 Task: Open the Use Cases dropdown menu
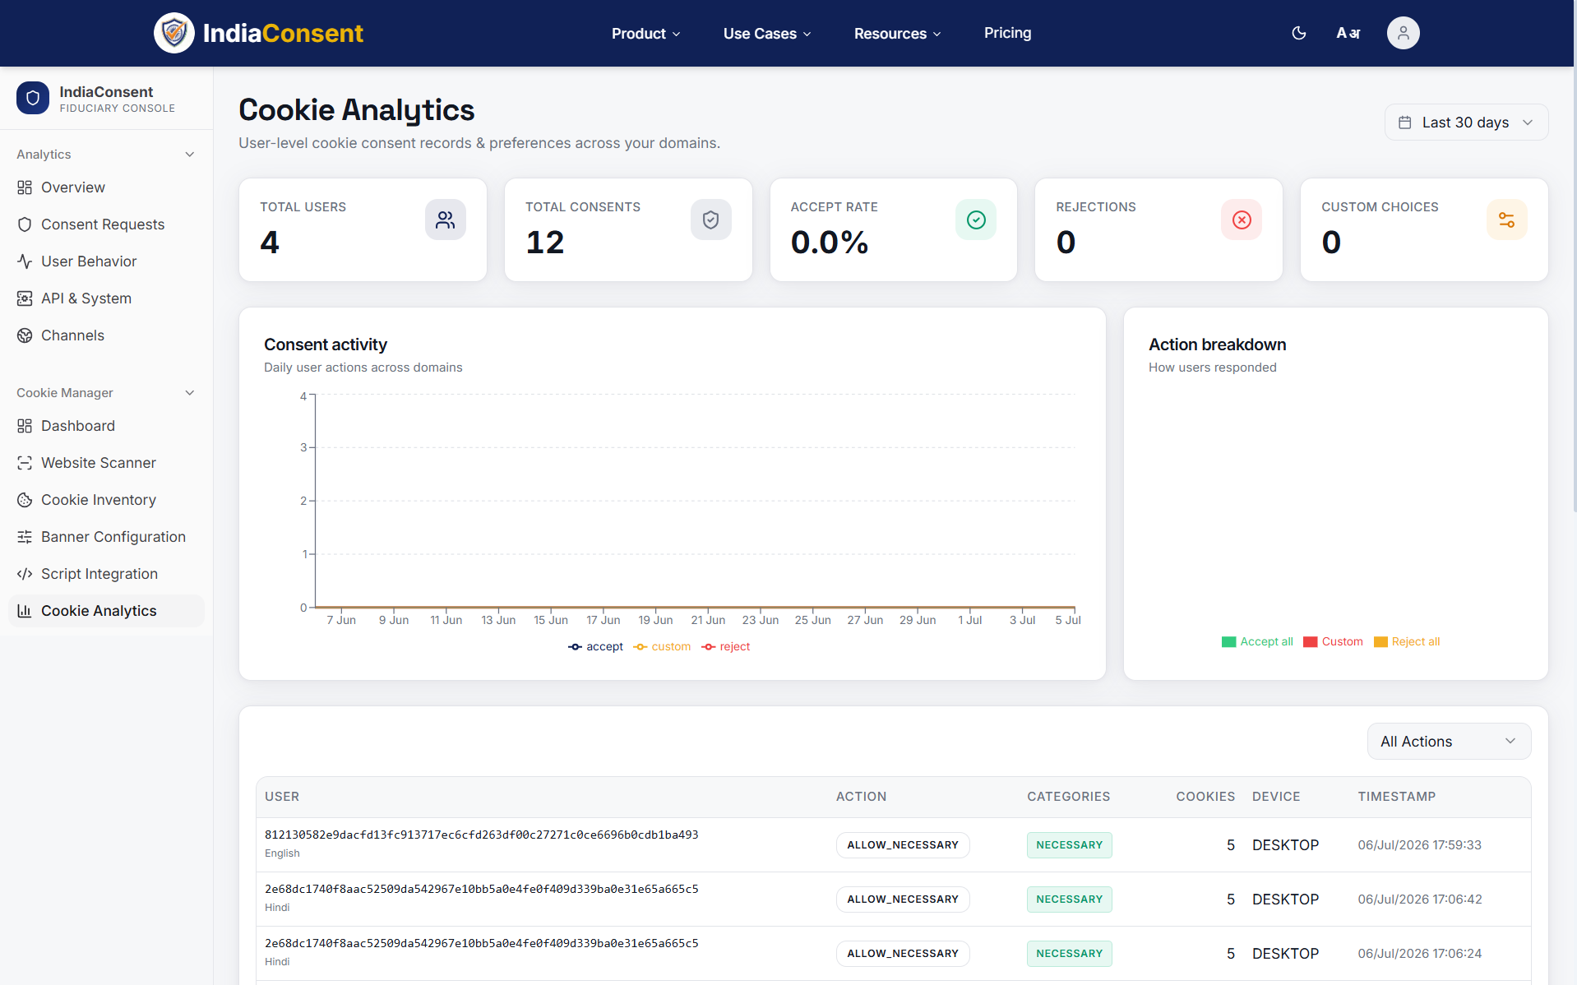pos(767,34)
